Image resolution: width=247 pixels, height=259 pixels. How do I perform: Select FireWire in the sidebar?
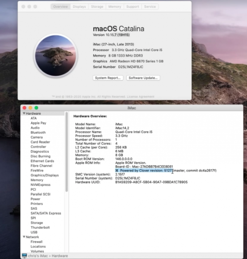point(37,171)
